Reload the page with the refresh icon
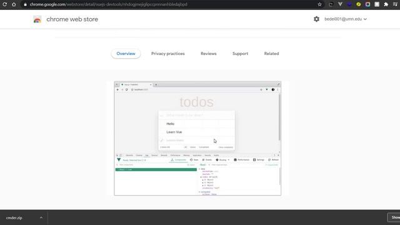The height and width of the screenshot is (225, 400). pos(4,4)
